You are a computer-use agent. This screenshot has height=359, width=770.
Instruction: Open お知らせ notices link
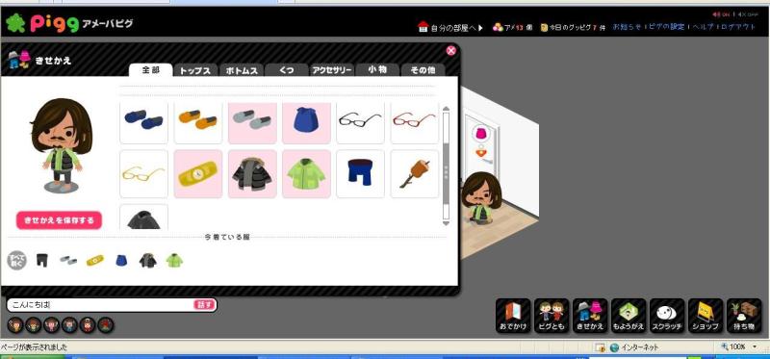tap(628, 27)
